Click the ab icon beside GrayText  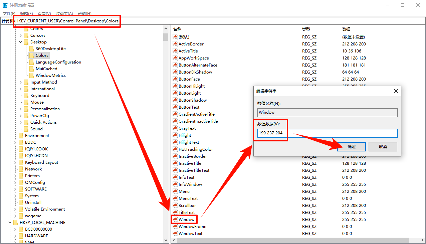tap(175, 128)
